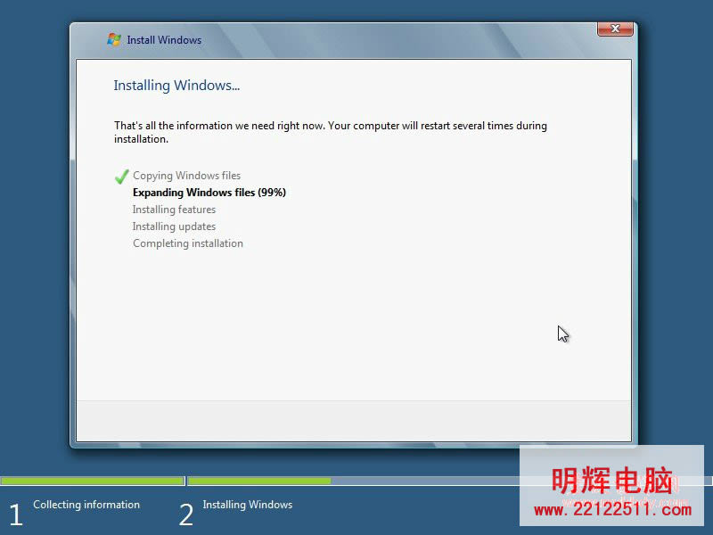The image size is (713, 535).
Task: Click the Installing Windows... heading
Action: pyautogui.click(x=176, y=86)
